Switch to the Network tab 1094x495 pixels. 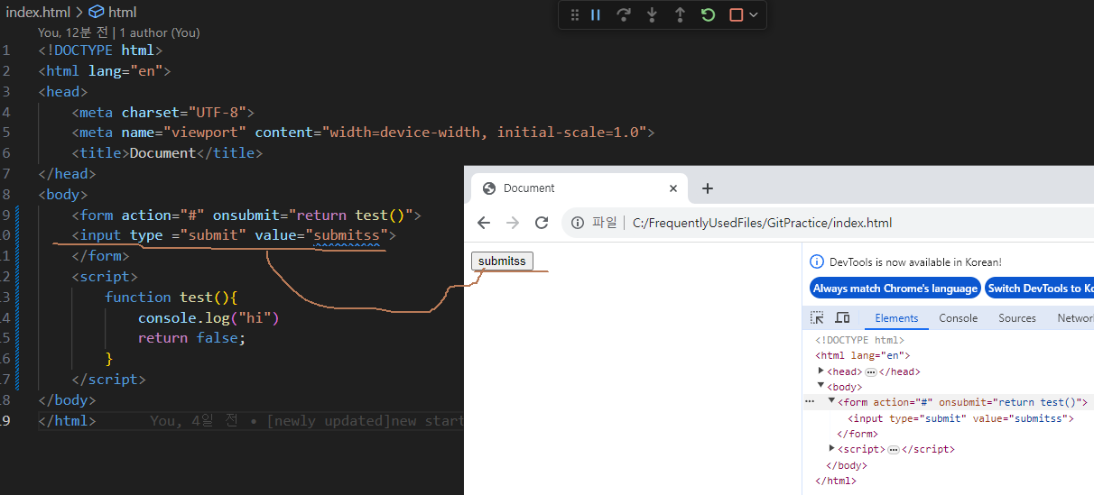[x=1075, y=318]
